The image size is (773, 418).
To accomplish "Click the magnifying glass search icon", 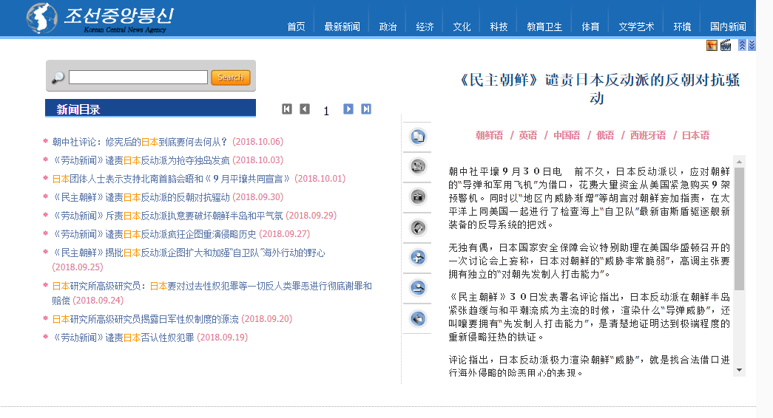I will tap(58, 78).
